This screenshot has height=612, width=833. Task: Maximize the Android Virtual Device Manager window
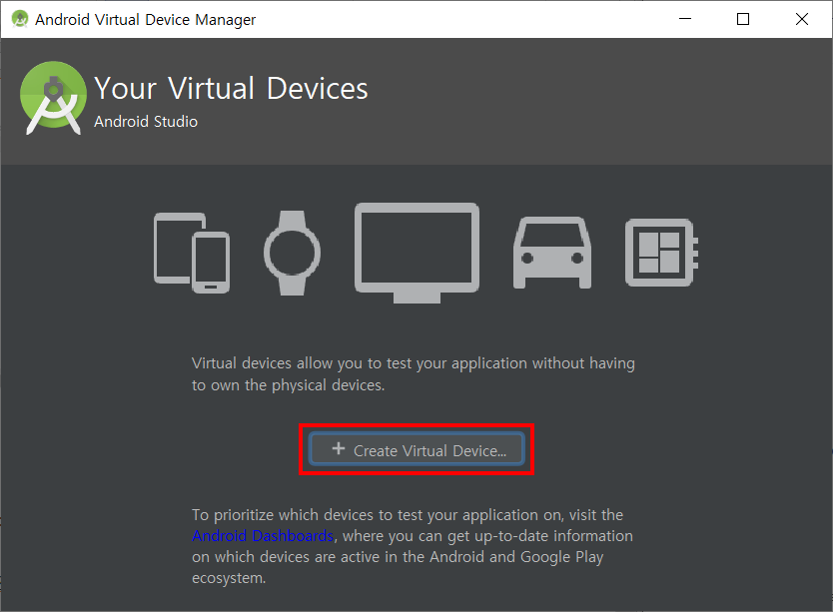point(743,19)
